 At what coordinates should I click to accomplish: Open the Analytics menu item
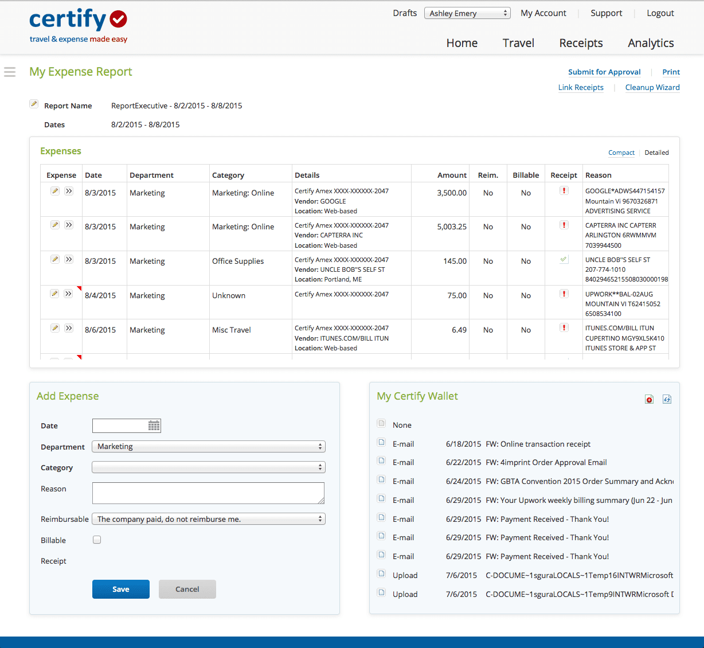(651, 43)
